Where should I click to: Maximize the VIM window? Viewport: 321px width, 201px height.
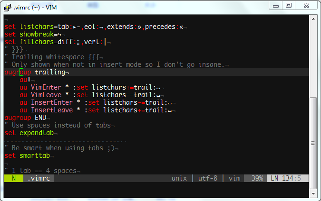click(x=289, y=5)
